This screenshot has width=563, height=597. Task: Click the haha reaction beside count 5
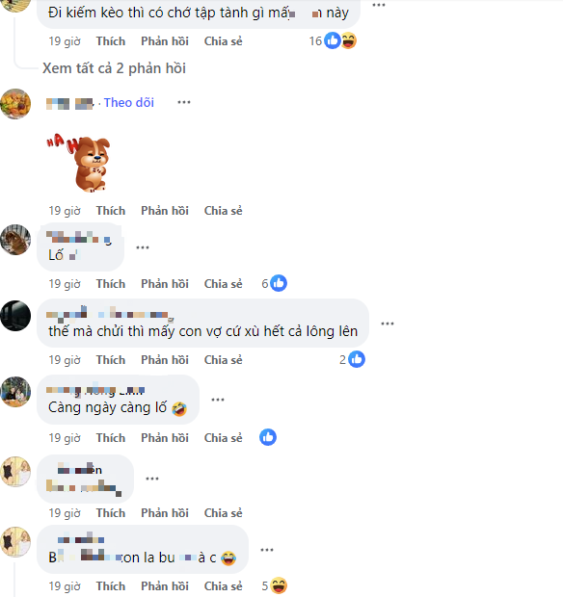279,585
